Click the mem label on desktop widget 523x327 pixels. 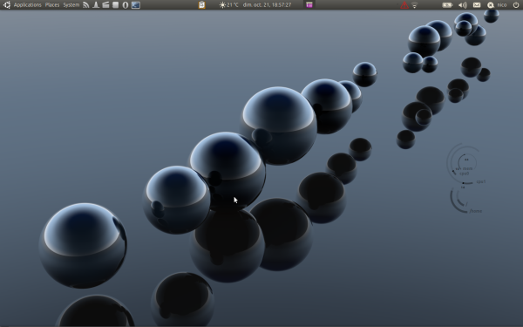click(x=467, y=168)
